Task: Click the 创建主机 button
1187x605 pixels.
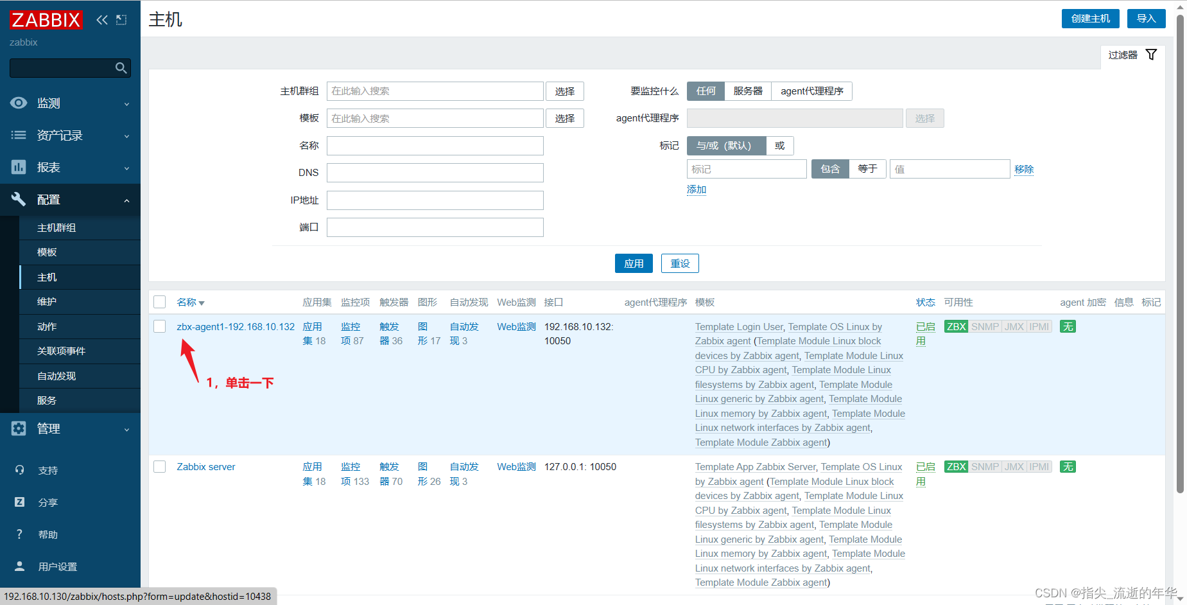Action: pos(1090,19)
